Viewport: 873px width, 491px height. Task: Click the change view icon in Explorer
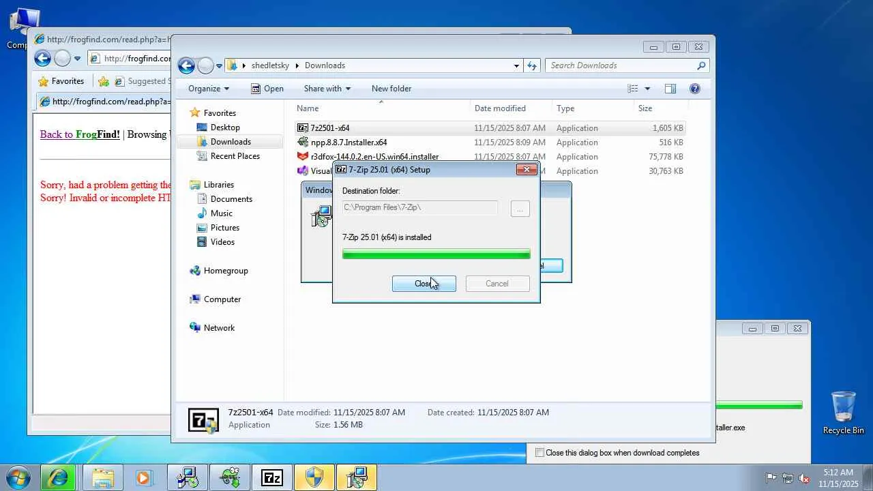[x=633, y=89]
